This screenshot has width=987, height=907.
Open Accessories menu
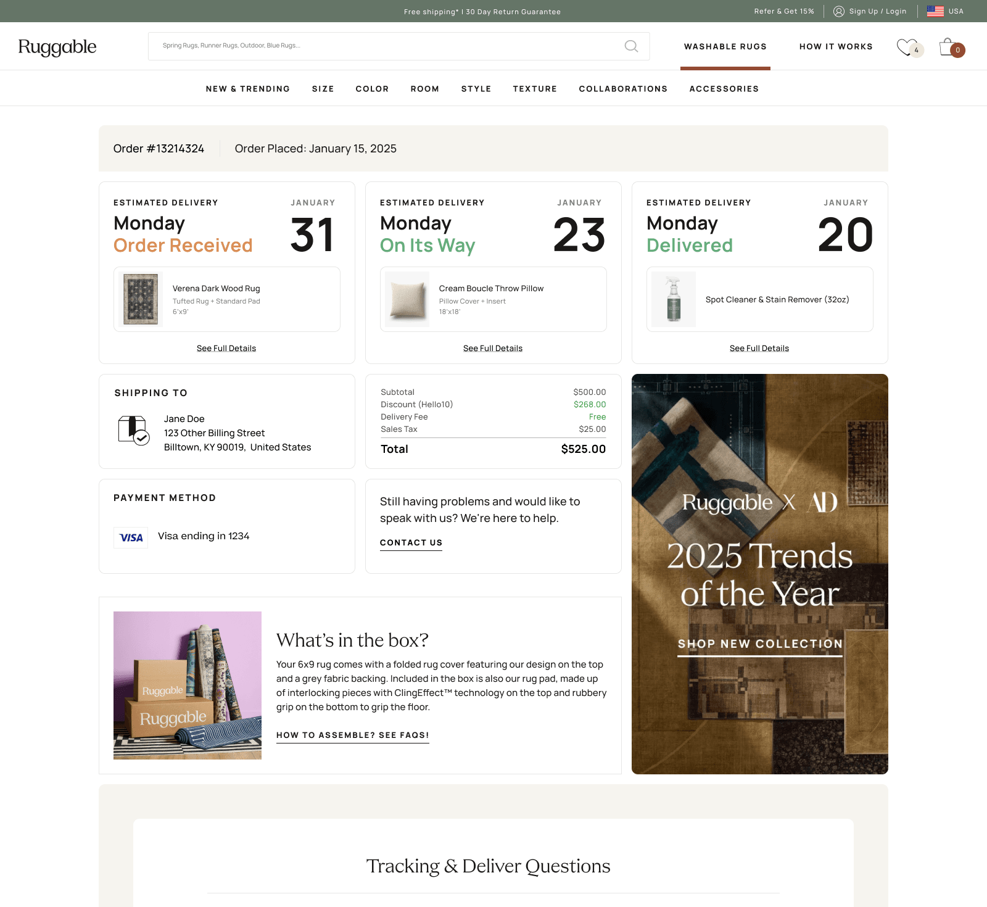pos(724,89)
